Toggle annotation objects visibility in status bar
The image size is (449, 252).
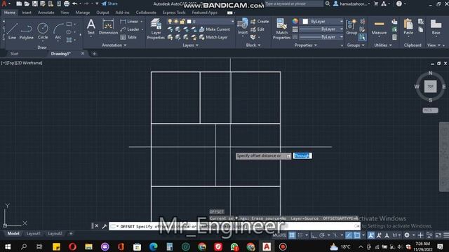(x=371, y=235)
